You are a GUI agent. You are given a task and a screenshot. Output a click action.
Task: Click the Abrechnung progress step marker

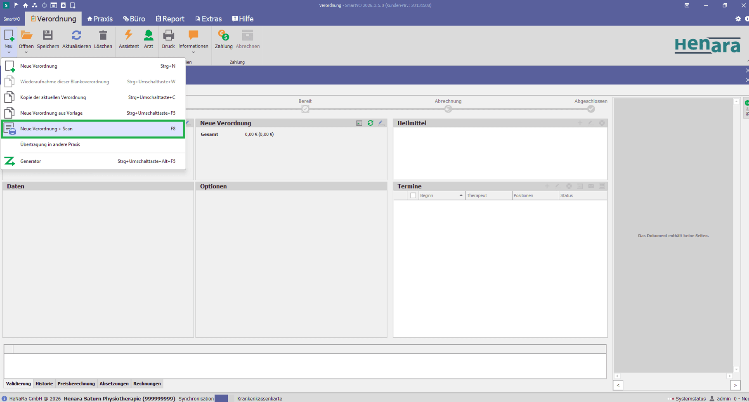pos(448,109)
